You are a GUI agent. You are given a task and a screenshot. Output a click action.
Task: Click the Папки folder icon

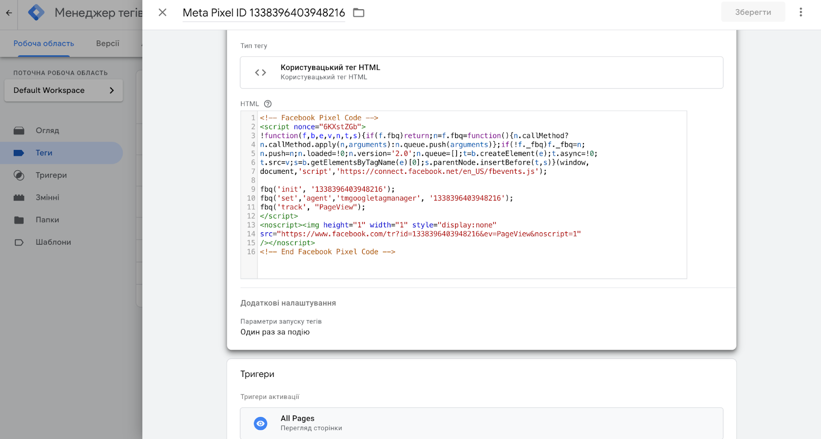19,220
